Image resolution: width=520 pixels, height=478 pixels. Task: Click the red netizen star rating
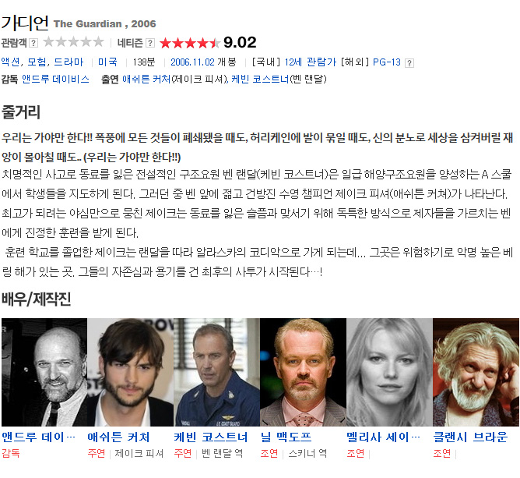click(x=190, y=43)
